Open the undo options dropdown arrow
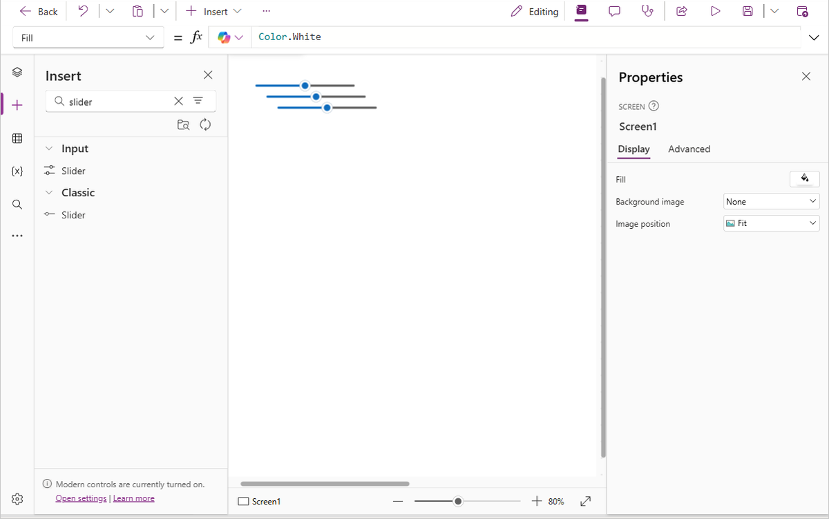 point(109,12)
